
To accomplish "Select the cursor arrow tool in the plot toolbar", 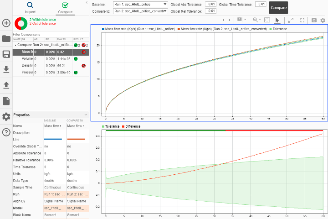I will 277,20.
